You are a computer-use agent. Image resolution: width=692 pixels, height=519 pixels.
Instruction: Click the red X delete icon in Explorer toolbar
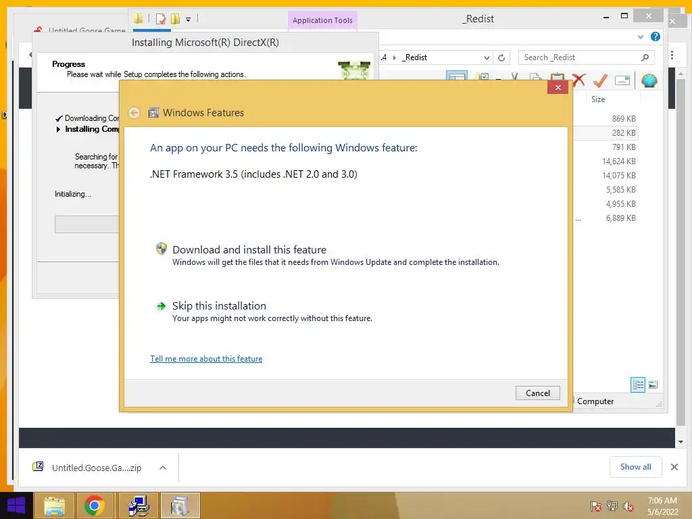pos(578,80)
